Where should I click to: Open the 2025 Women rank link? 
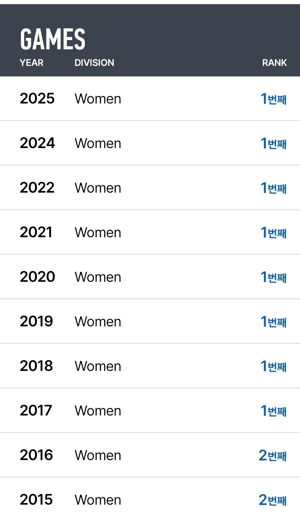click(274, 99)
